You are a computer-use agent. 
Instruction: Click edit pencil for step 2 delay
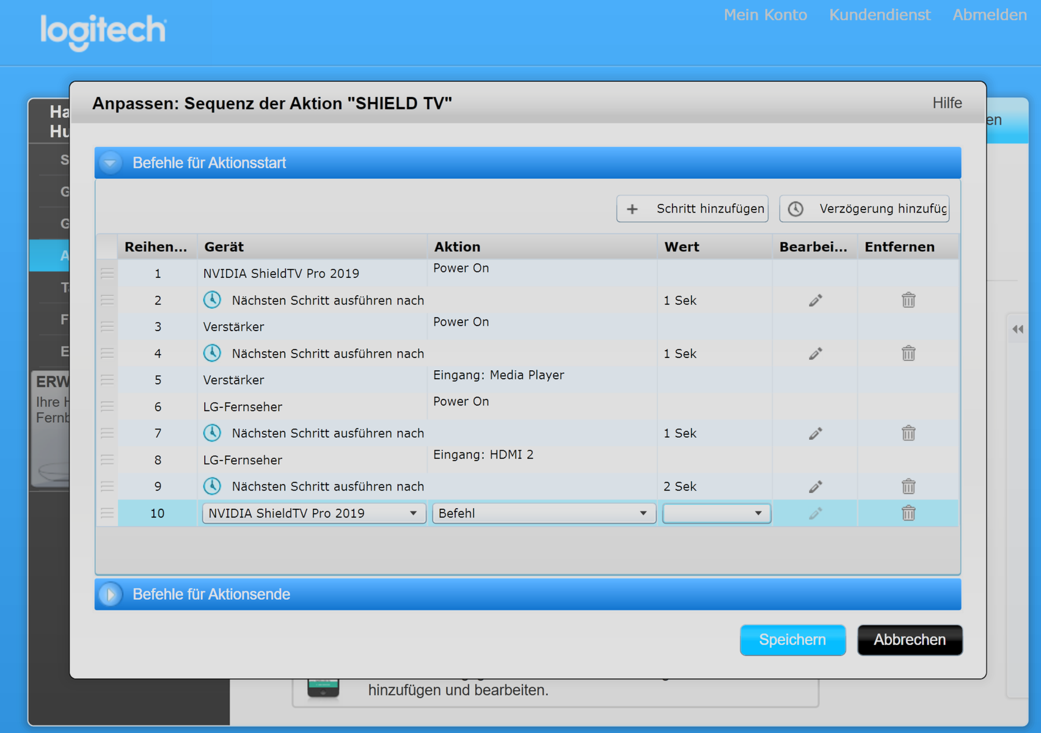pyautogui.click(x=815, y=300)
